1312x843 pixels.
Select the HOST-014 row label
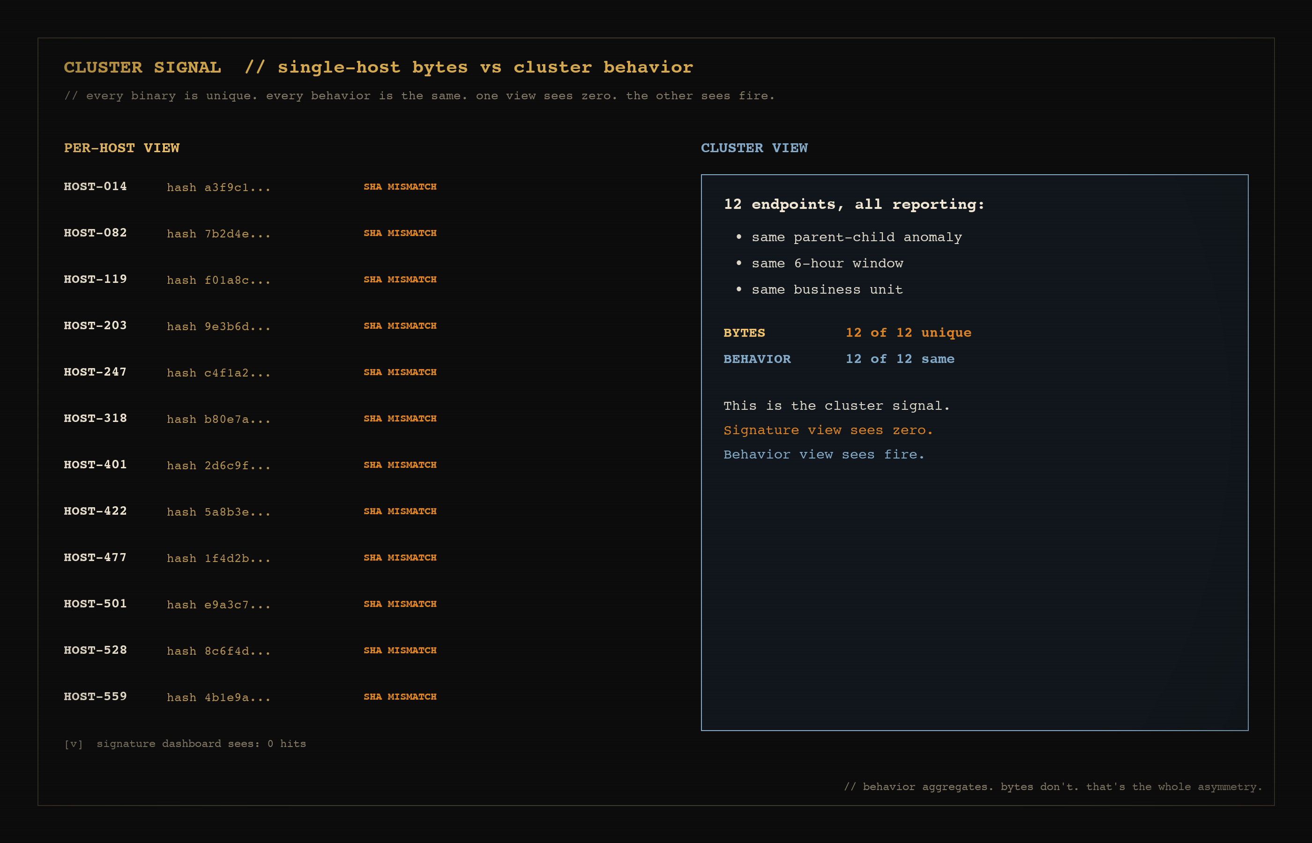point(95,187)
